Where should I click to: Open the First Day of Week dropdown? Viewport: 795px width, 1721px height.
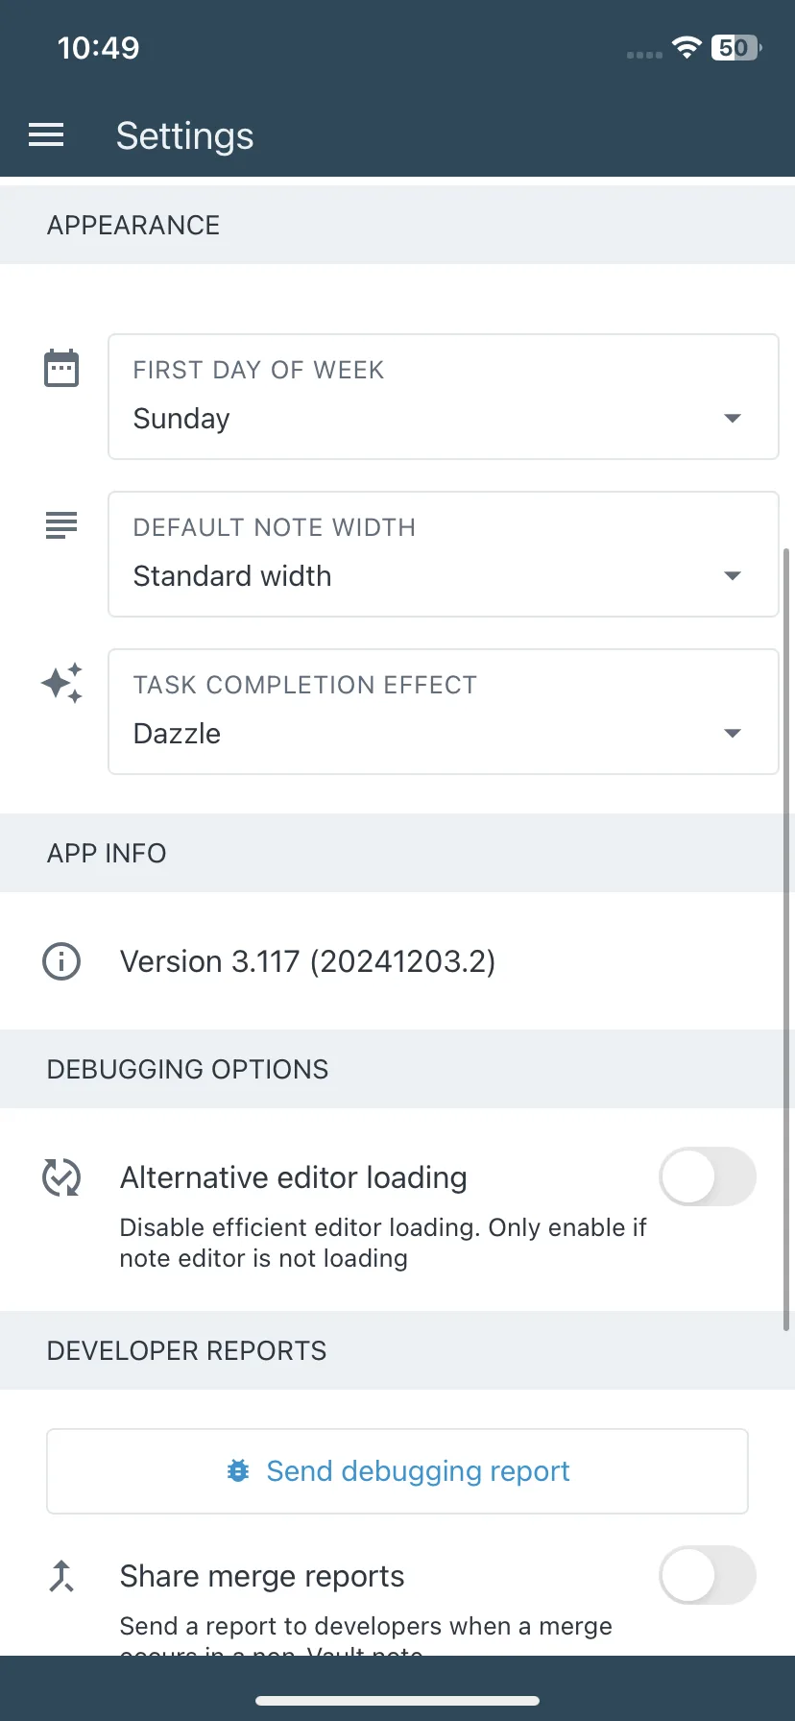point(444,397)
